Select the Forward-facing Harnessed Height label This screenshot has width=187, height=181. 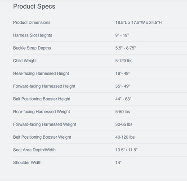[x=44, y=86]
